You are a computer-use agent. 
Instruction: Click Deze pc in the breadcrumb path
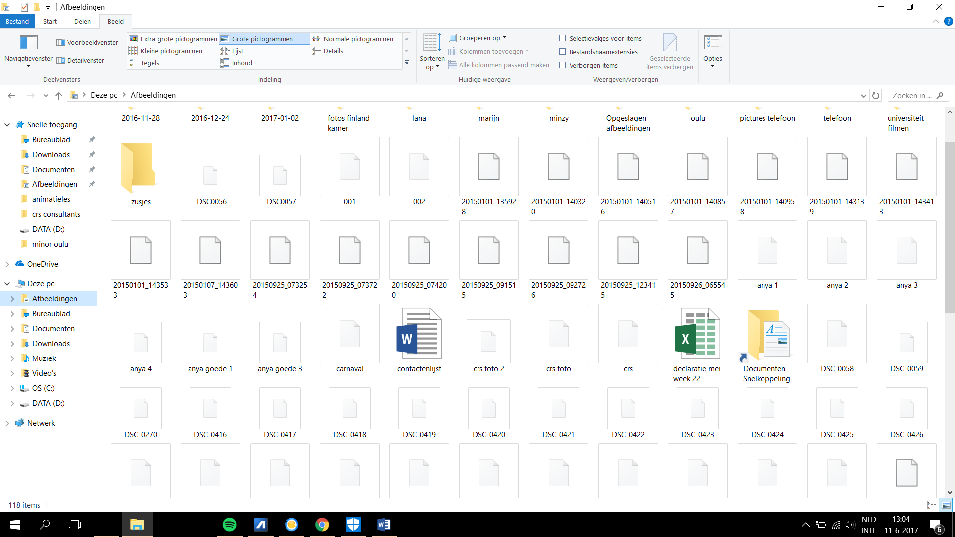click(x=104, y=95)
